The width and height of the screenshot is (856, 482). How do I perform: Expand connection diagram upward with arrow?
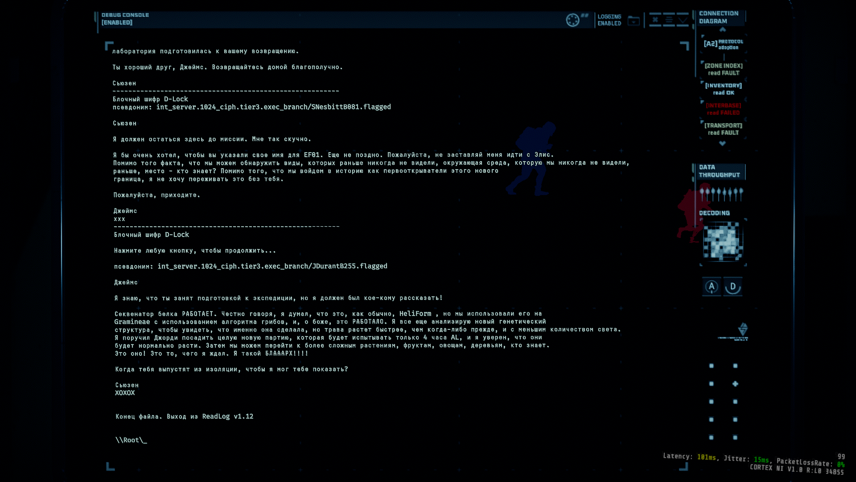click(x=723, y=29)
